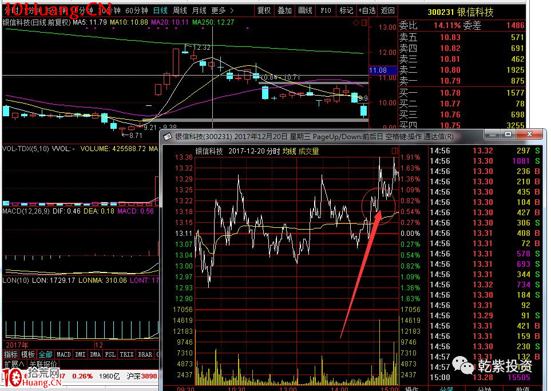Click the 成交量 volume label in intraday chart
This screenshot has height=391, width=551.
(308, 151)
